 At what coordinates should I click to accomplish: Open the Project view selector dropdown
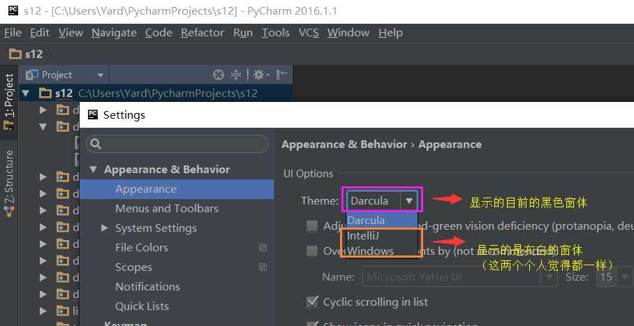tap(101, 75)
